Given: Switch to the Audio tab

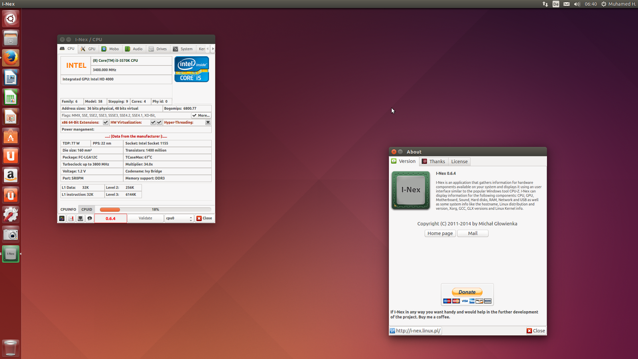Looking at the screenshot, I should 134,49.
